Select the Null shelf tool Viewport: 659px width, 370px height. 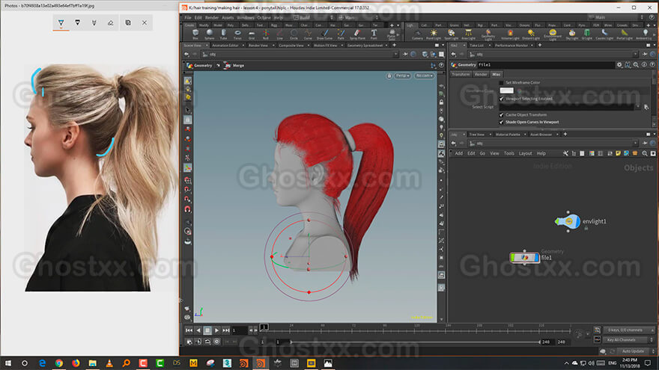point(266,34)
